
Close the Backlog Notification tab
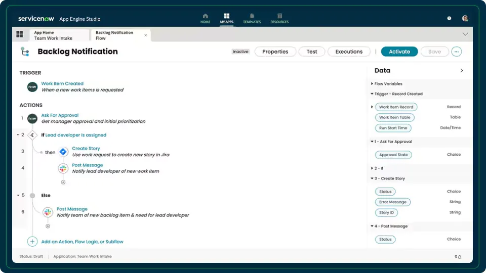tap(146, 35)
